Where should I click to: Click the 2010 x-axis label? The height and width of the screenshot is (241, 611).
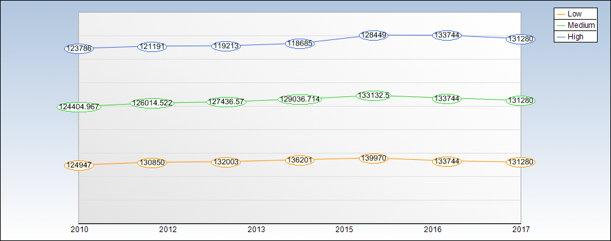pyautogui.click(x=80, y=230)
